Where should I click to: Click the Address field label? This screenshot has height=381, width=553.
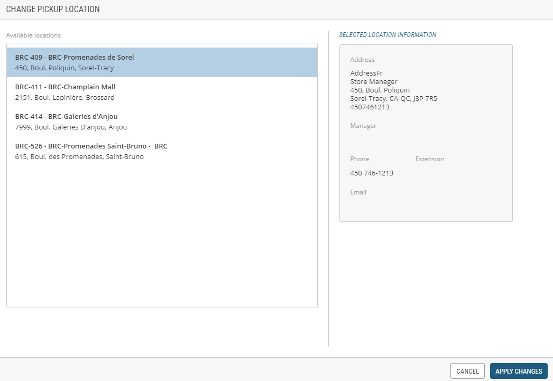tap(362, 60)
